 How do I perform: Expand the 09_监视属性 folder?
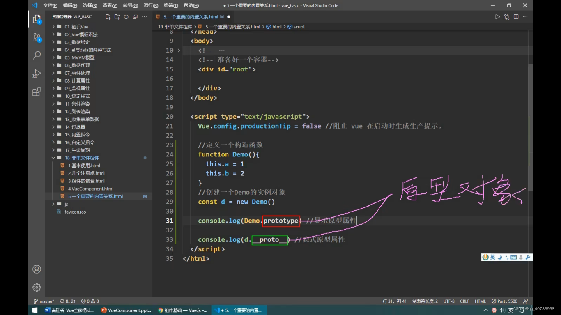pyautogui.click(x=99, y=88)
